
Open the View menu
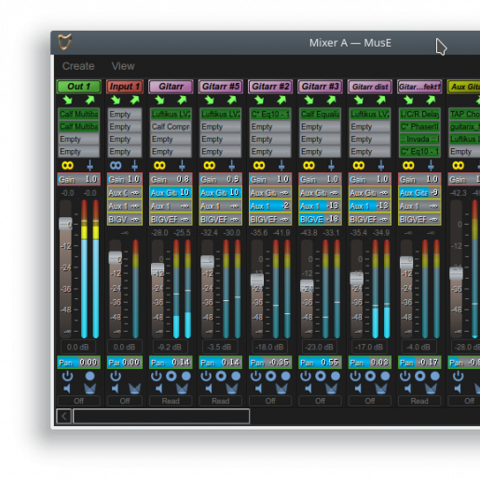pyautogui.click(x=123, y=66)
